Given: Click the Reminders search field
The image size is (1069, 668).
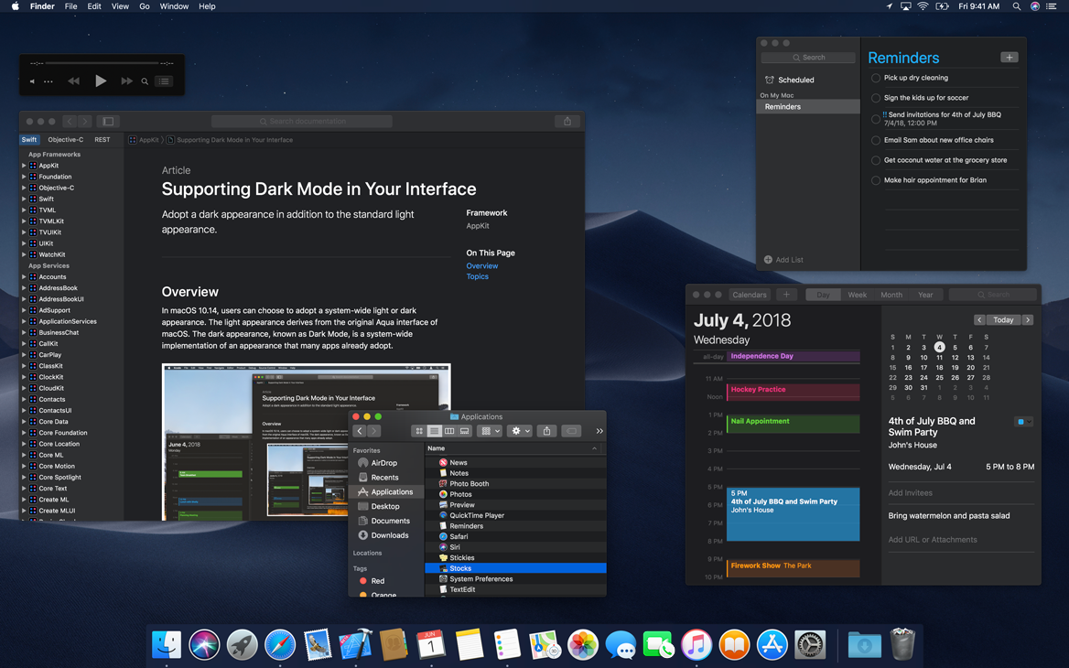Looking at the screenshot, I should [x=808, y=57].
